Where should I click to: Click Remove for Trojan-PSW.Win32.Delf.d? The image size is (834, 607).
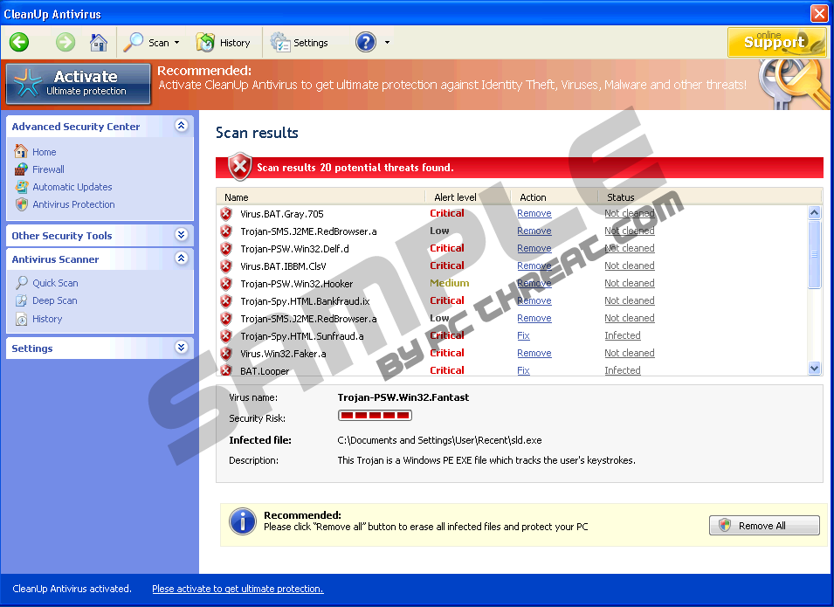534,248
